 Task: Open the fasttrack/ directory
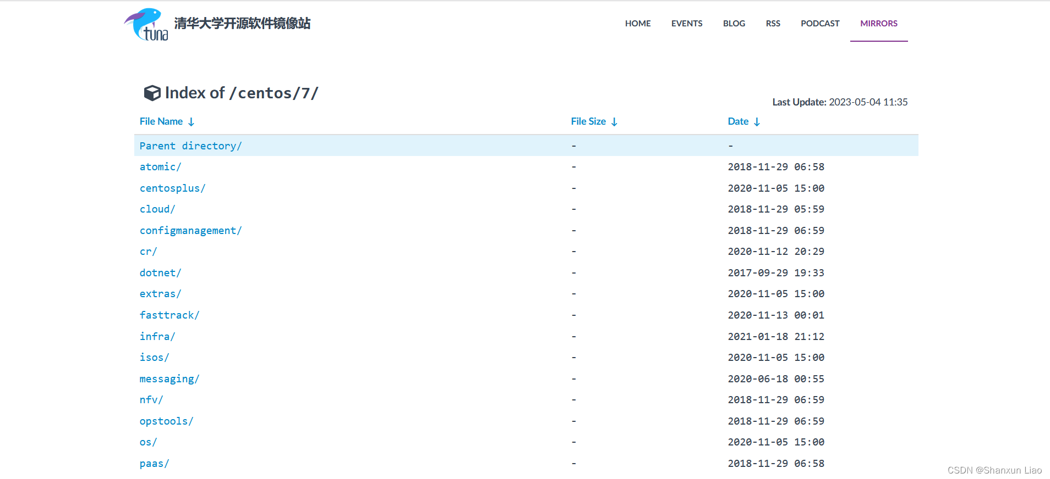pyautogui.click(x=169, y=315)
